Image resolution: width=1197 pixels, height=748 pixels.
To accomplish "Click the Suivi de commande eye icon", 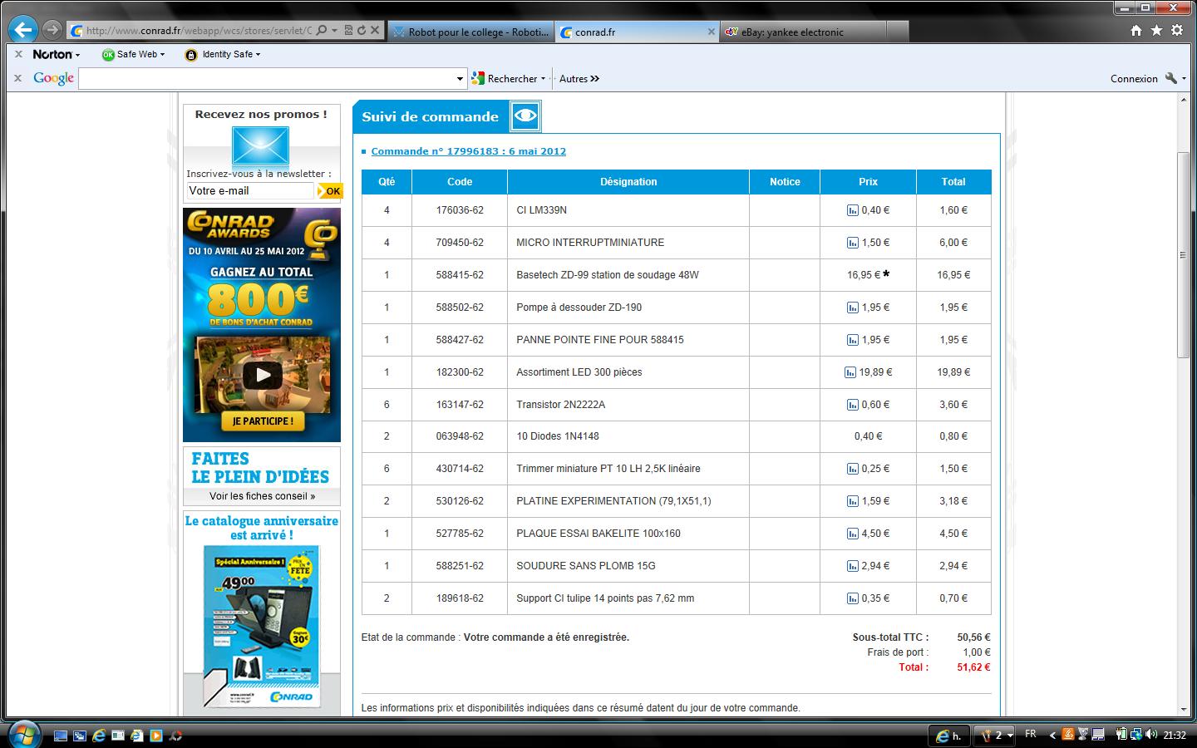I will (x=525, y=116).
